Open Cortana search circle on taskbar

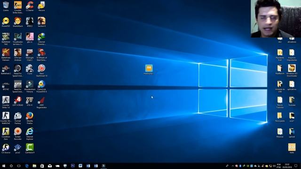click(x=11, y=166)
